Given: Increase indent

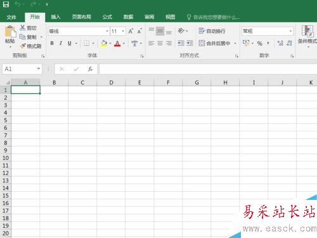Looking at the screenshot, I should pyautogui.click(x=190, y=43).
